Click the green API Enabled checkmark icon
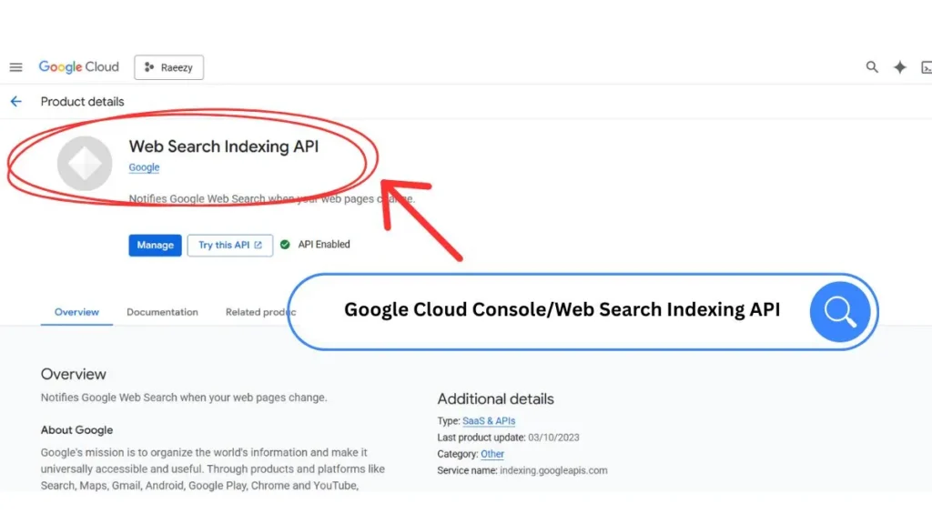Screen dimensions: 932x524 coord(285,245)
